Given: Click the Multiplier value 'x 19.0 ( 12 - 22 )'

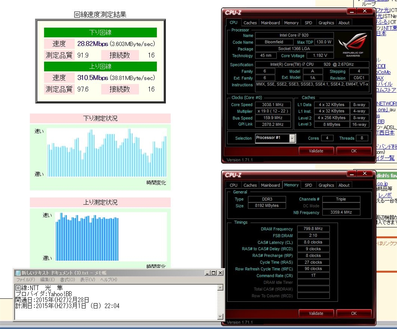Looking at the screenshot, I should tap(273, 111).
